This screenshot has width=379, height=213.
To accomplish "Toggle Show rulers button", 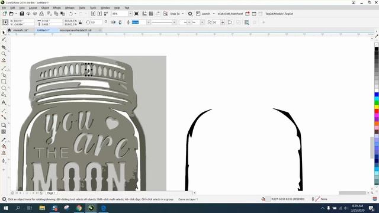I will pos(144,14).
